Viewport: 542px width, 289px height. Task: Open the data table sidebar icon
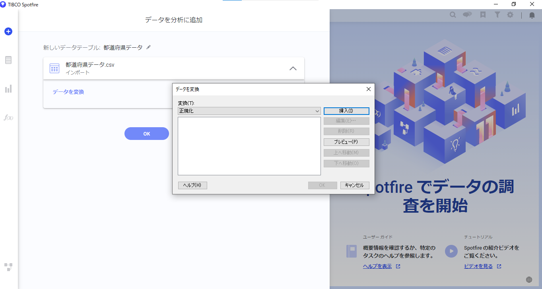(x=8, y=60)
